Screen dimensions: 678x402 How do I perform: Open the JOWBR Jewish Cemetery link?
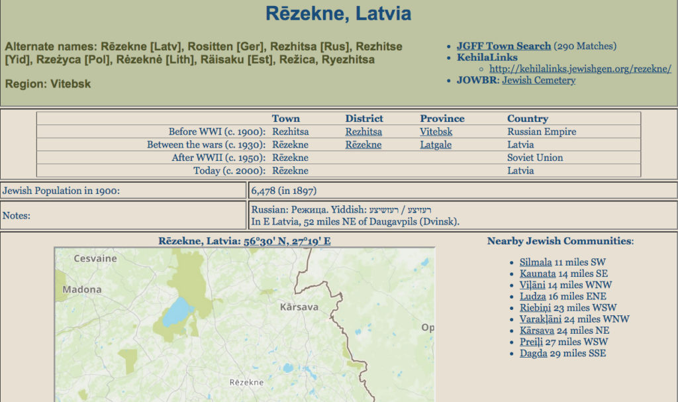click(x=538, y=80)
